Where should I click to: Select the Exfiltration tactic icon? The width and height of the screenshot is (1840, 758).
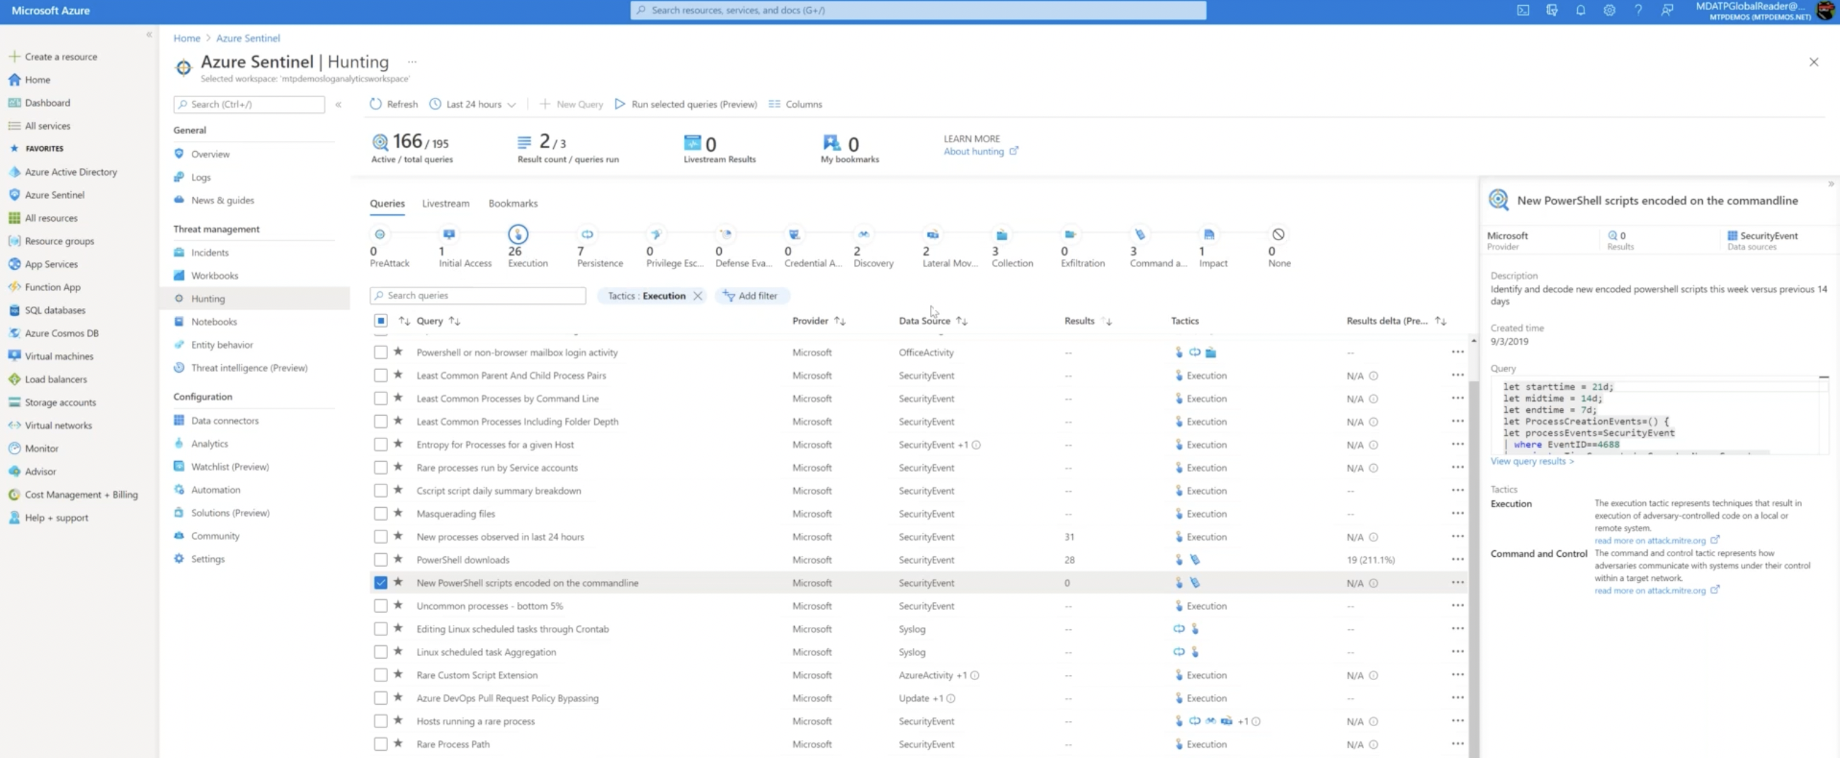click(x=1071, y=234)
